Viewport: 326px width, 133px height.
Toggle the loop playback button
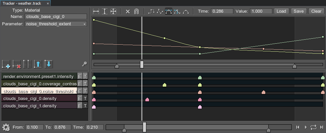tap(314, 127)
